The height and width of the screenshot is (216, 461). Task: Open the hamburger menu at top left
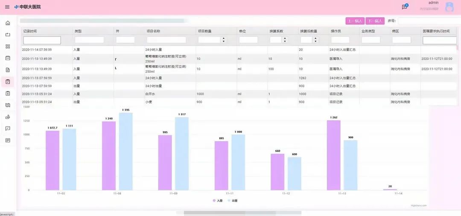(x=7, y=7)
